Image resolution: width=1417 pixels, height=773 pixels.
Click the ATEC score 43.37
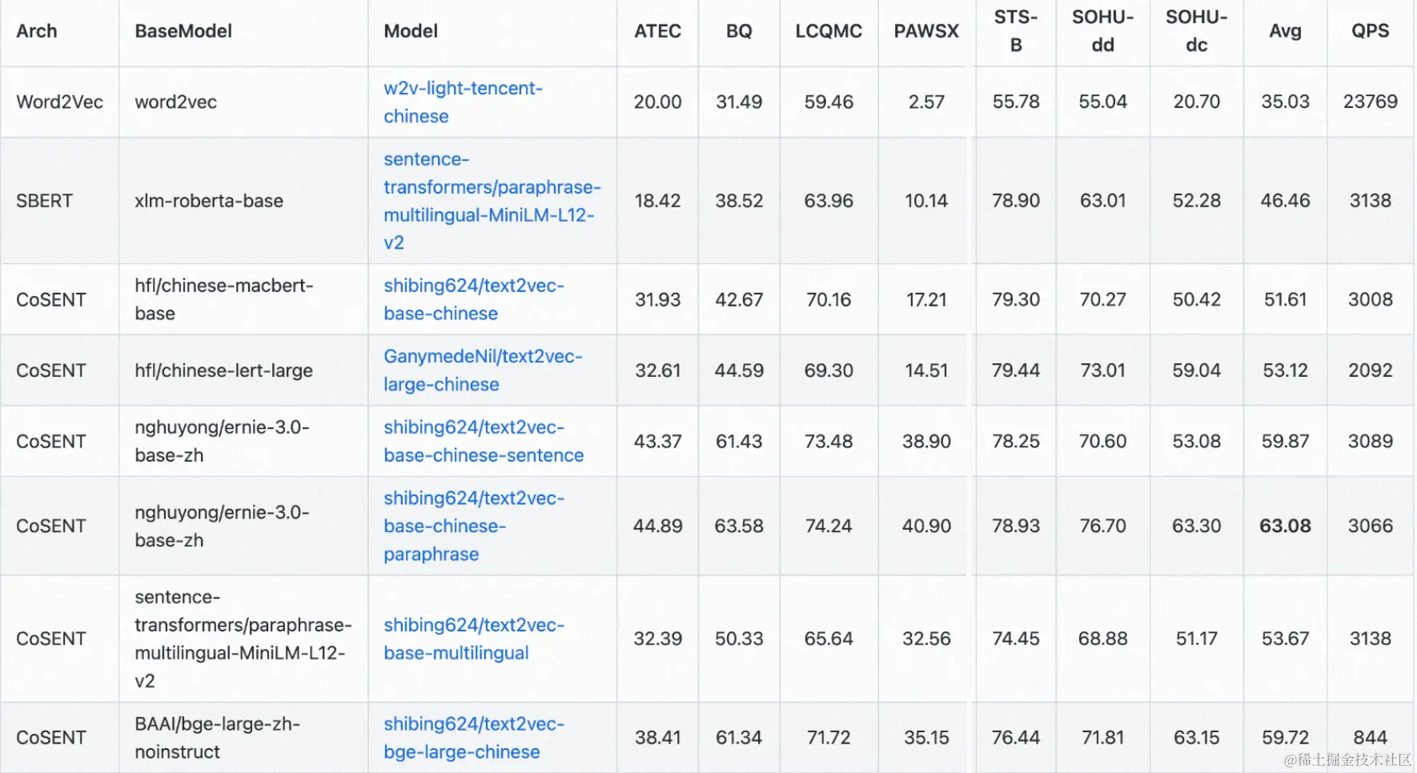pos(658,441)
